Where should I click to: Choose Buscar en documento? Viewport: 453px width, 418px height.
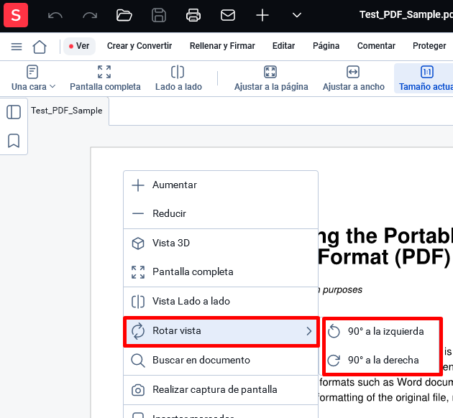[221, 361]
